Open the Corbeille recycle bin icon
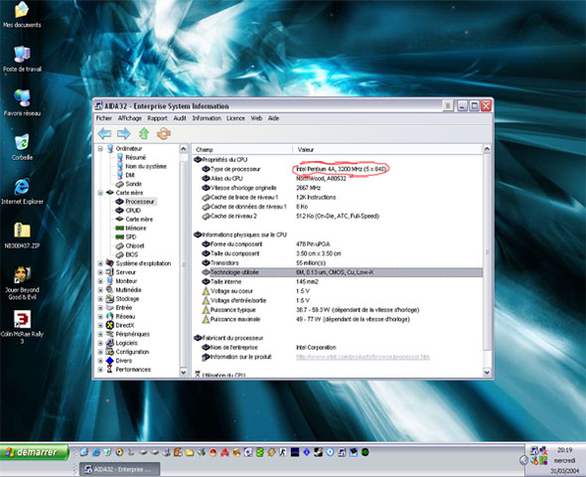This screenshot has width=586, height=477. [x=22, y=147]
